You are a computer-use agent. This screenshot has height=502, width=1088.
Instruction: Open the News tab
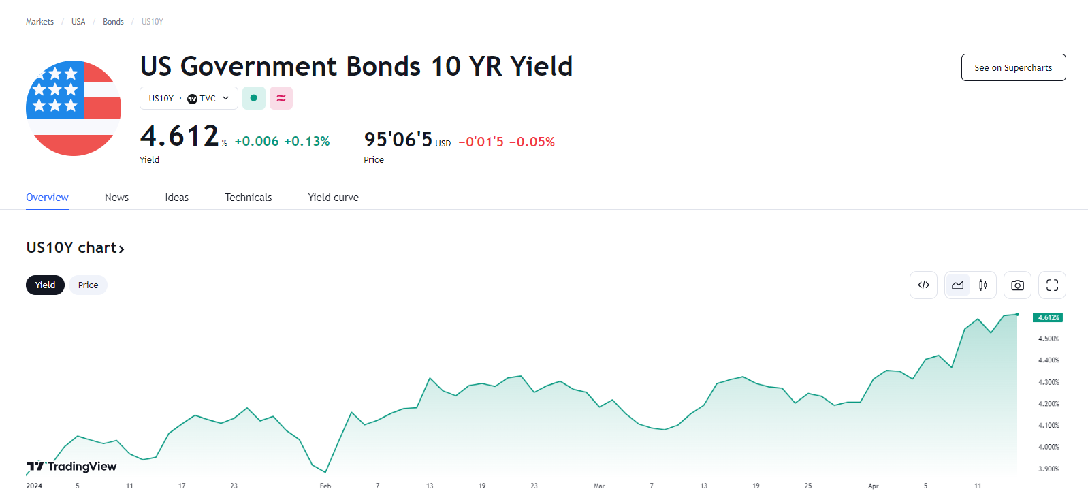tap(116, 198)
